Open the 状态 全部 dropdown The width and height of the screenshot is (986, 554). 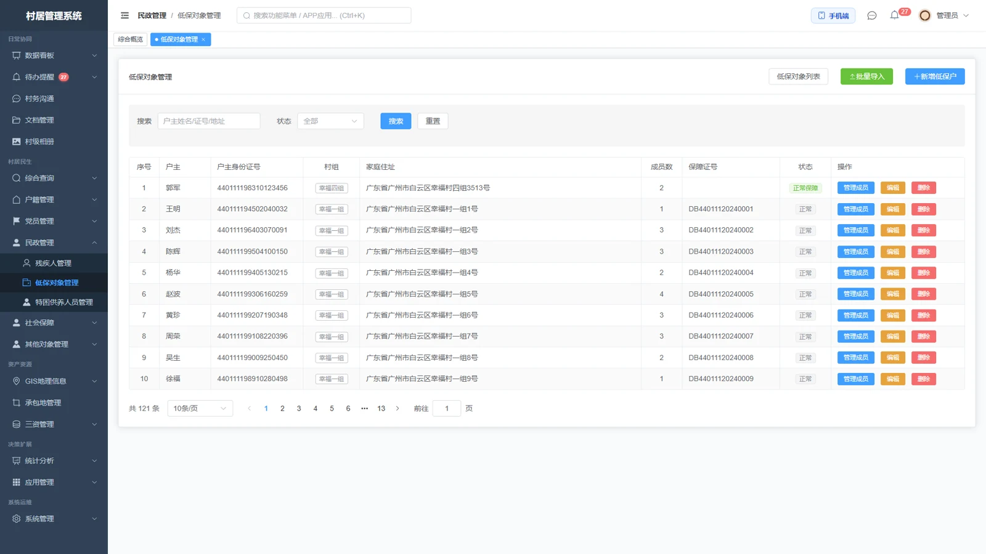330,121
